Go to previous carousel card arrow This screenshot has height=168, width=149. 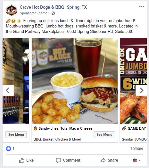point(8,90)
